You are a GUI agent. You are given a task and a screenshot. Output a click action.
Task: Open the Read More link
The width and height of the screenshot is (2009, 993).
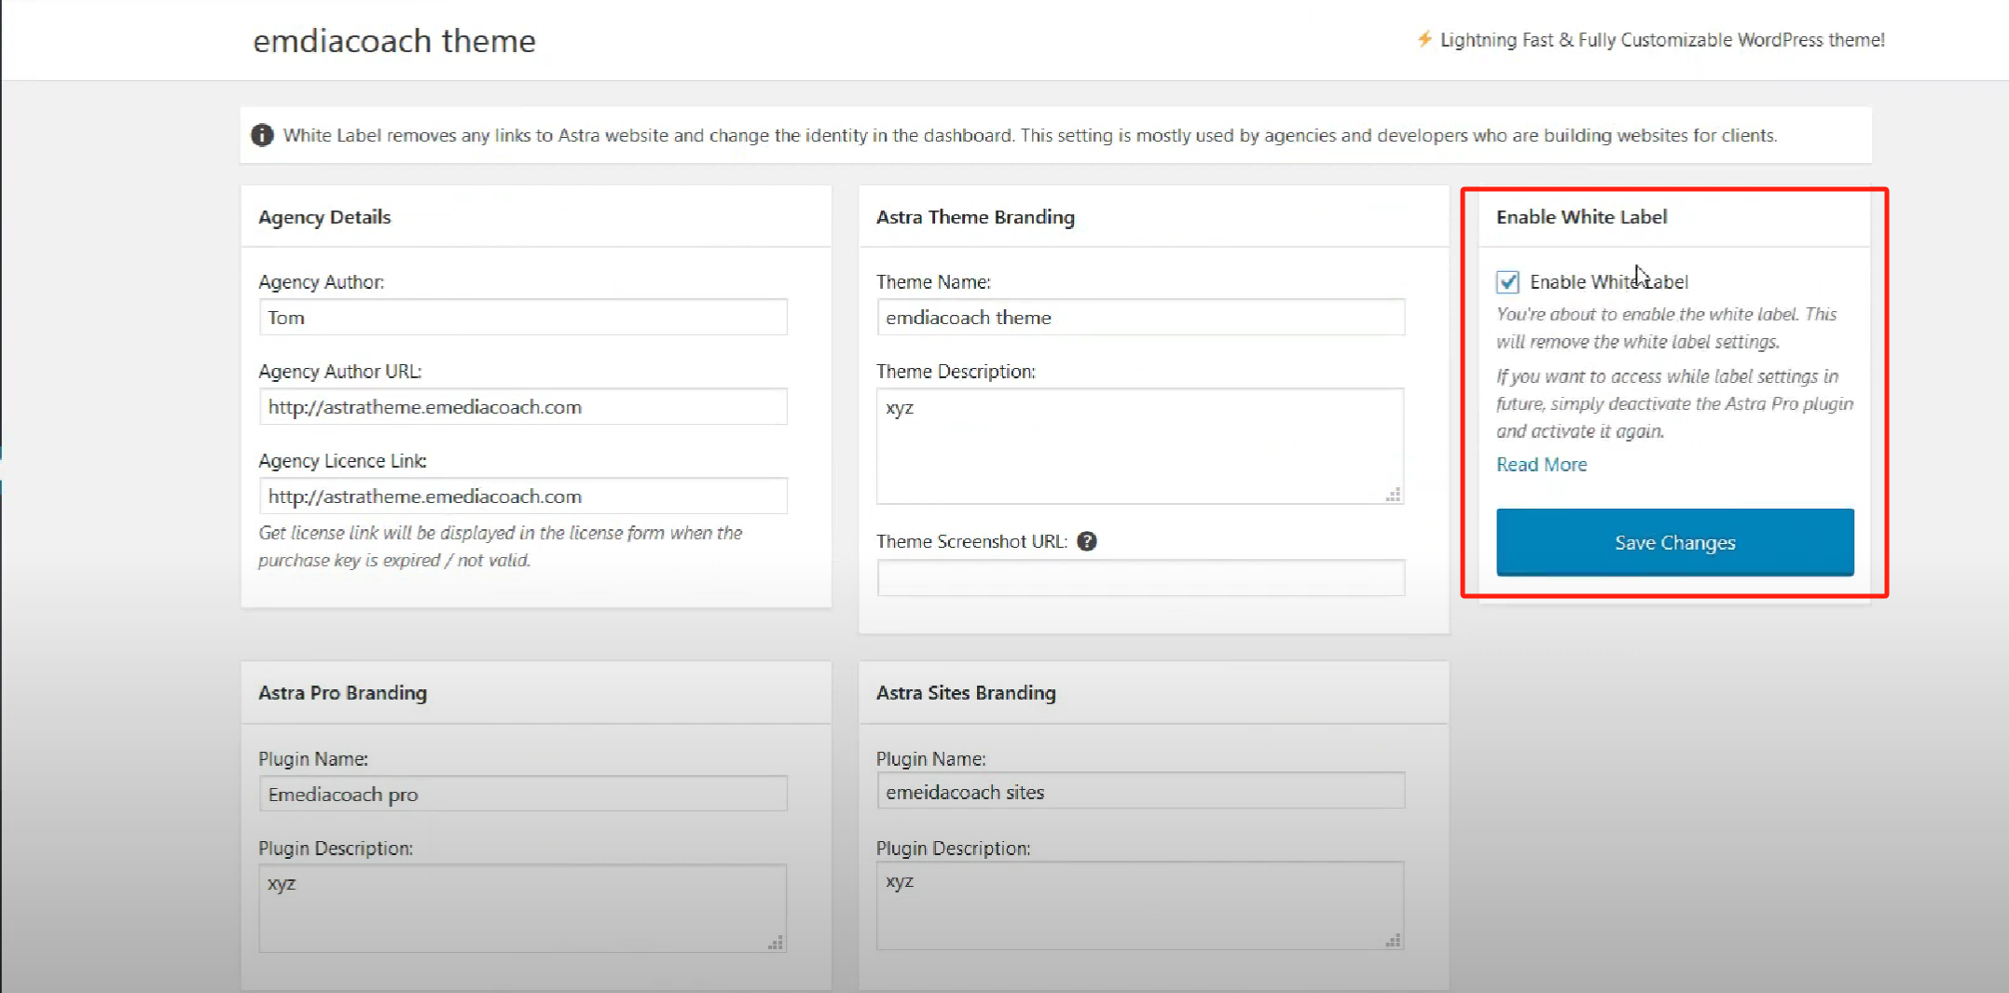pos(1541,464)
